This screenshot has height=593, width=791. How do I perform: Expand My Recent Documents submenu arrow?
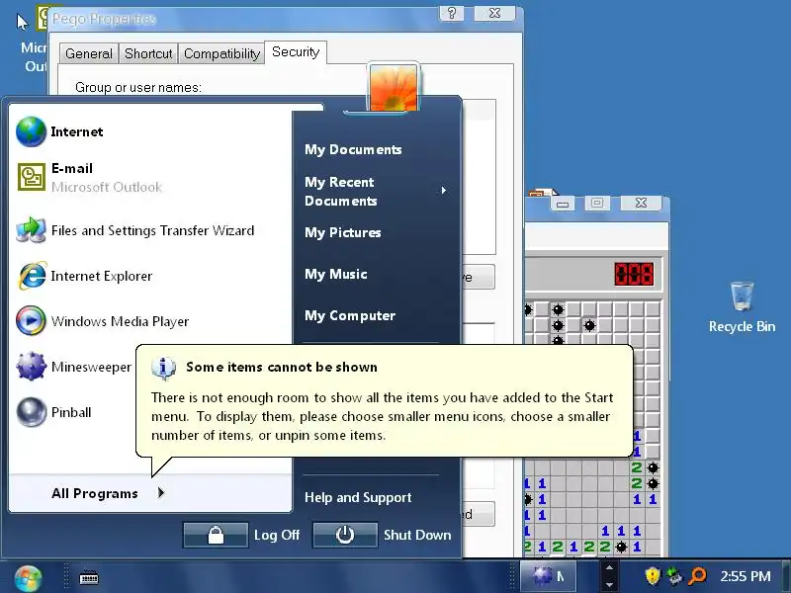[443, 191]
